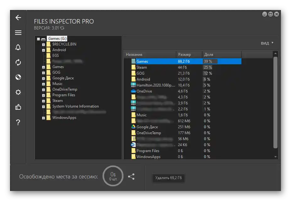Expand the $RECYCLE.BIN tree folder
291x201 pixels.
pyautogui.click(x=43, y=45)
